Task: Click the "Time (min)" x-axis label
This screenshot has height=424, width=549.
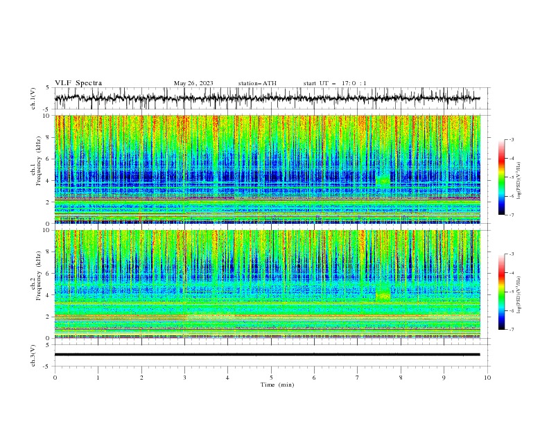Action: click(277, 385)
